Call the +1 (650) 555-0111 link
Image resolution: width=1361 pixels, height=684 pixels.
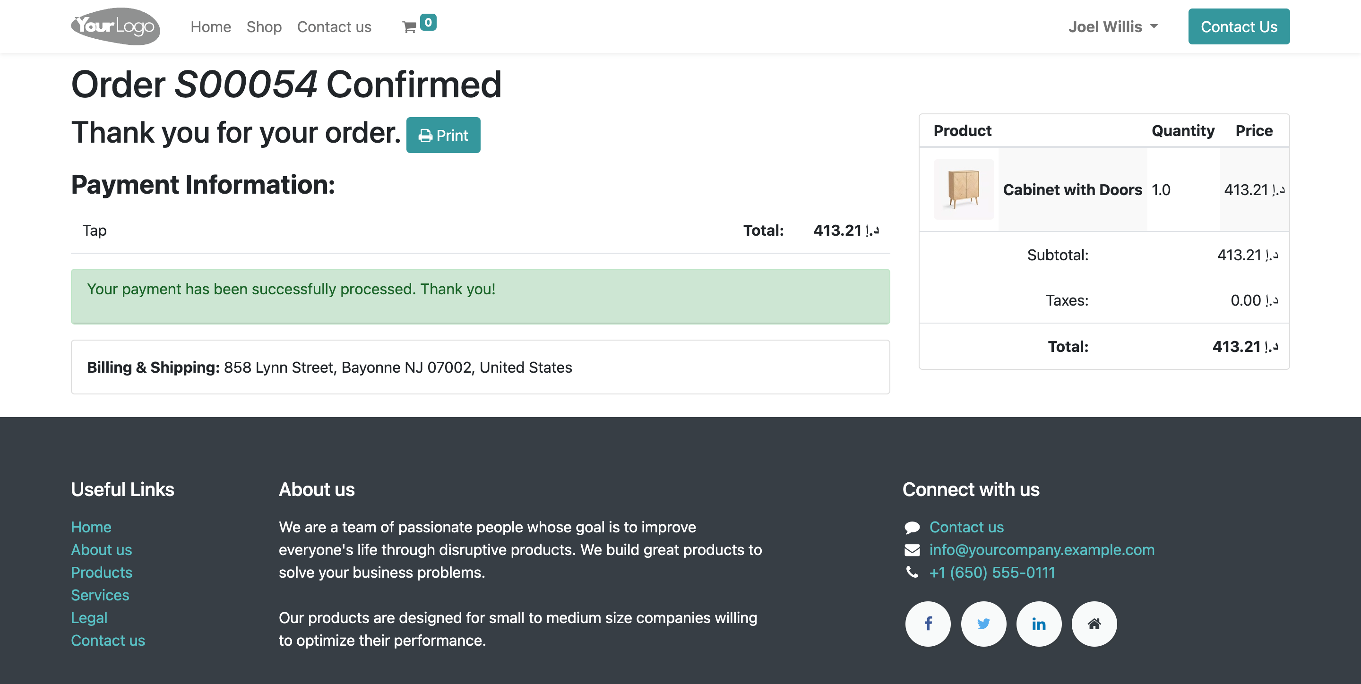992,572
